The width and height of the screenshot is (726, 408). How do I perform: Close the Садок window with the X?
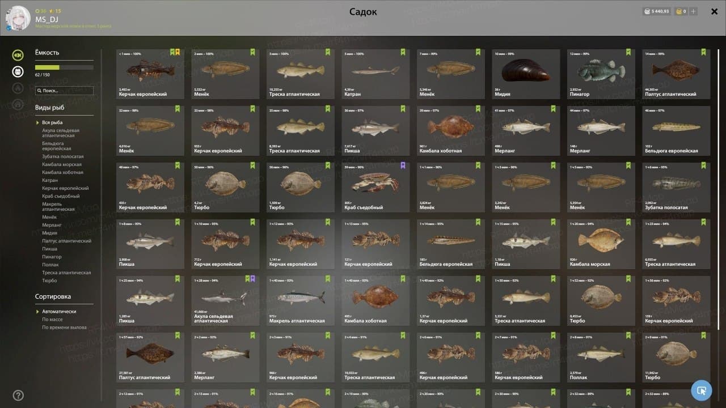[714, 11]
